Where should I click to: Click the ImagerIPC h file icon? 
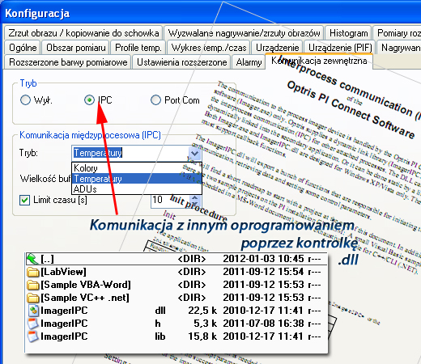[33, 324]
